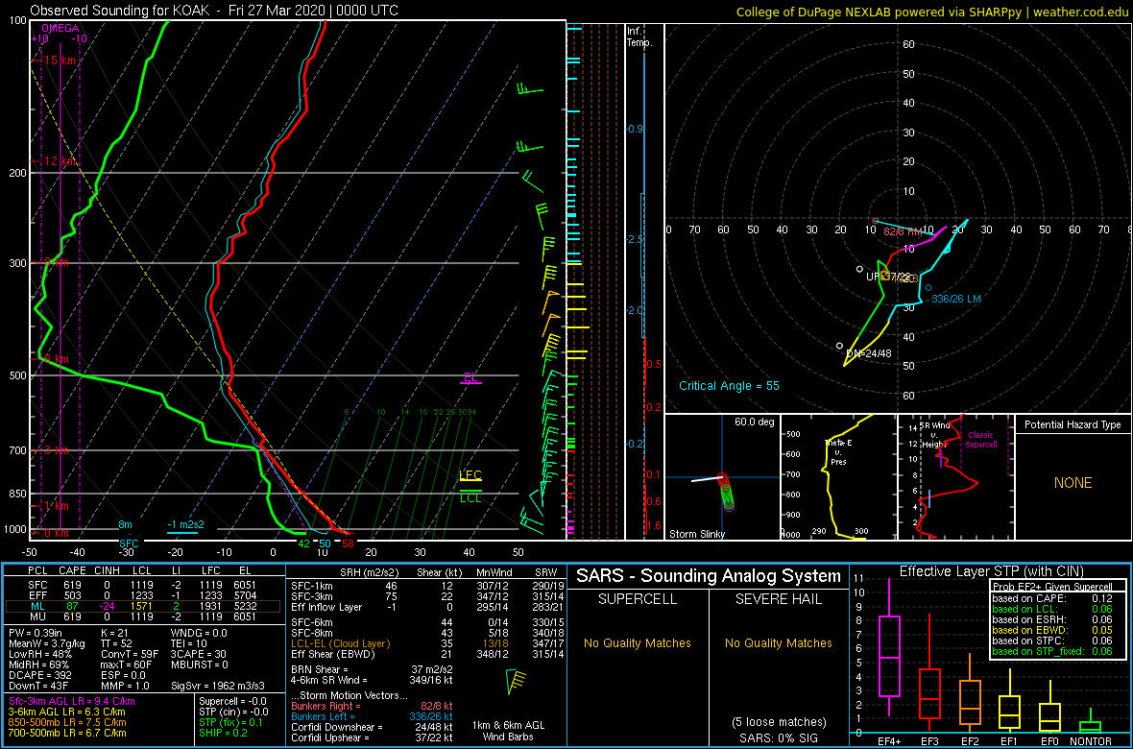The width and height of the screenshot is (1133, 749).
Task: Click the 82/8 RM hodograph label
Action: [904, 232]
